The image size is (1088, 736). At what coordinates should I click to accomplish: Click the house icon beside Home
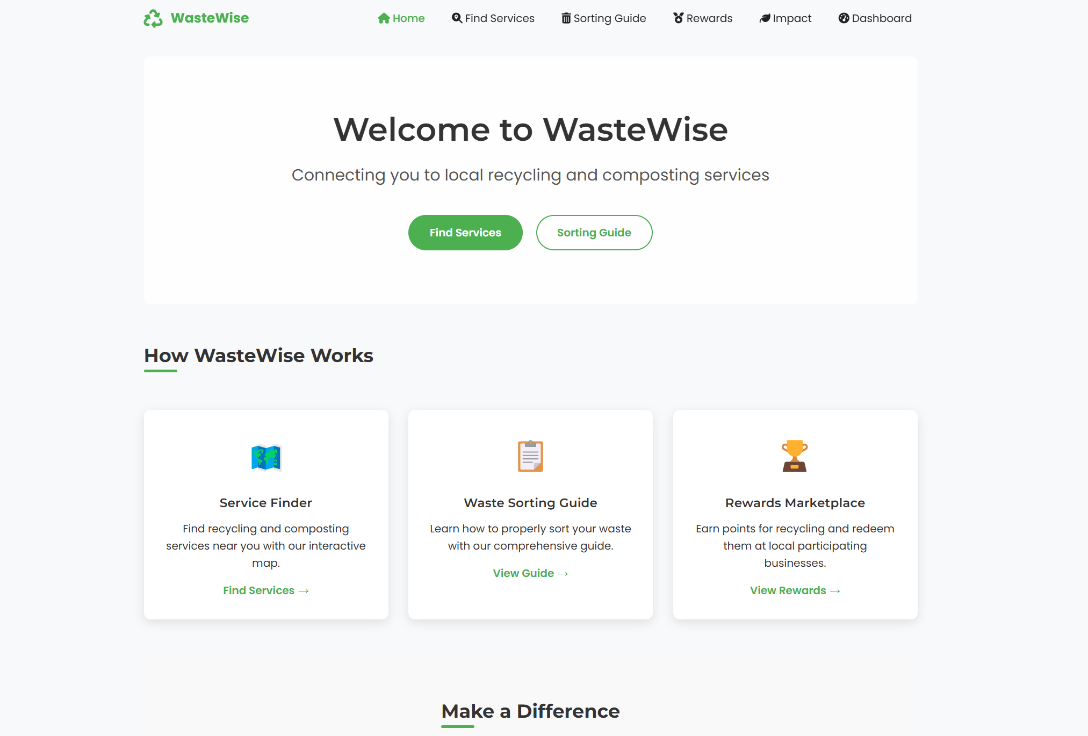(x=384, y=18)
